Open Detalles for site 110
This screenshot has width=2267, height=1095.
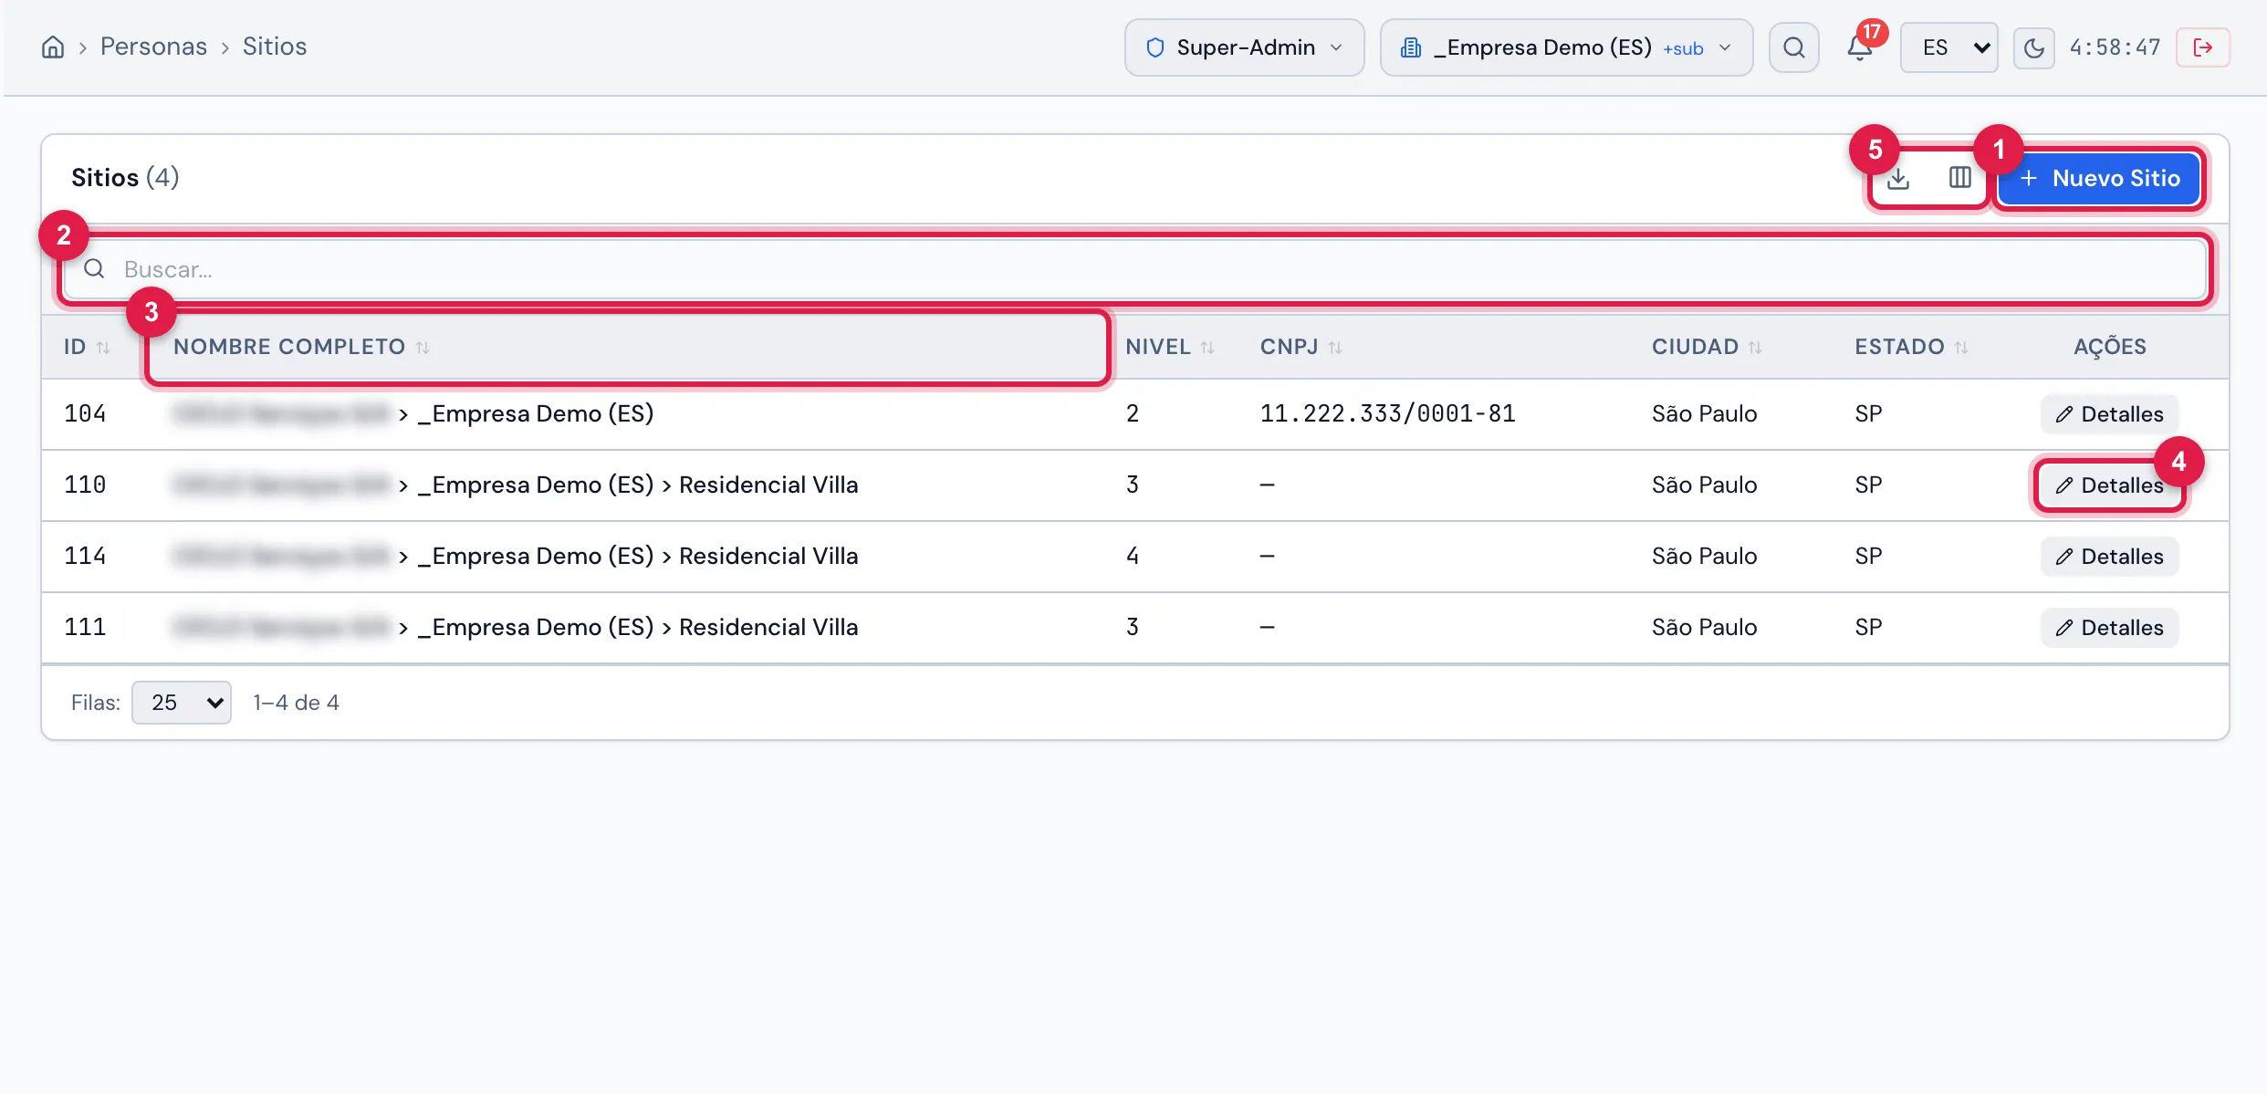[2109, 485]
